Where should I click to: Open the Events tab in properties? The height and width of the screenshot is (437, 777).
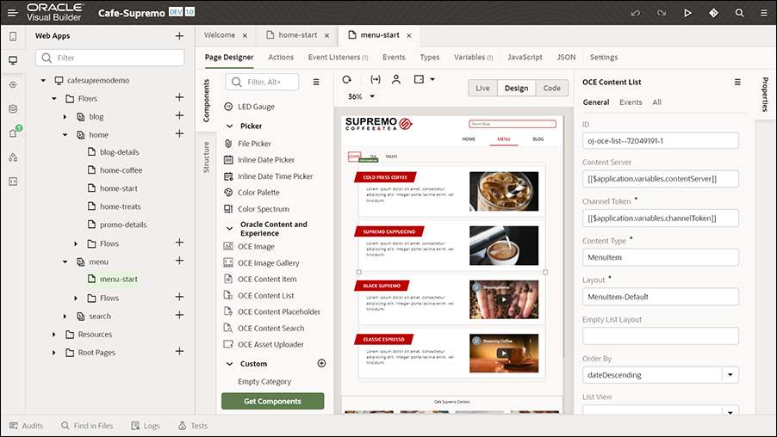631,102
